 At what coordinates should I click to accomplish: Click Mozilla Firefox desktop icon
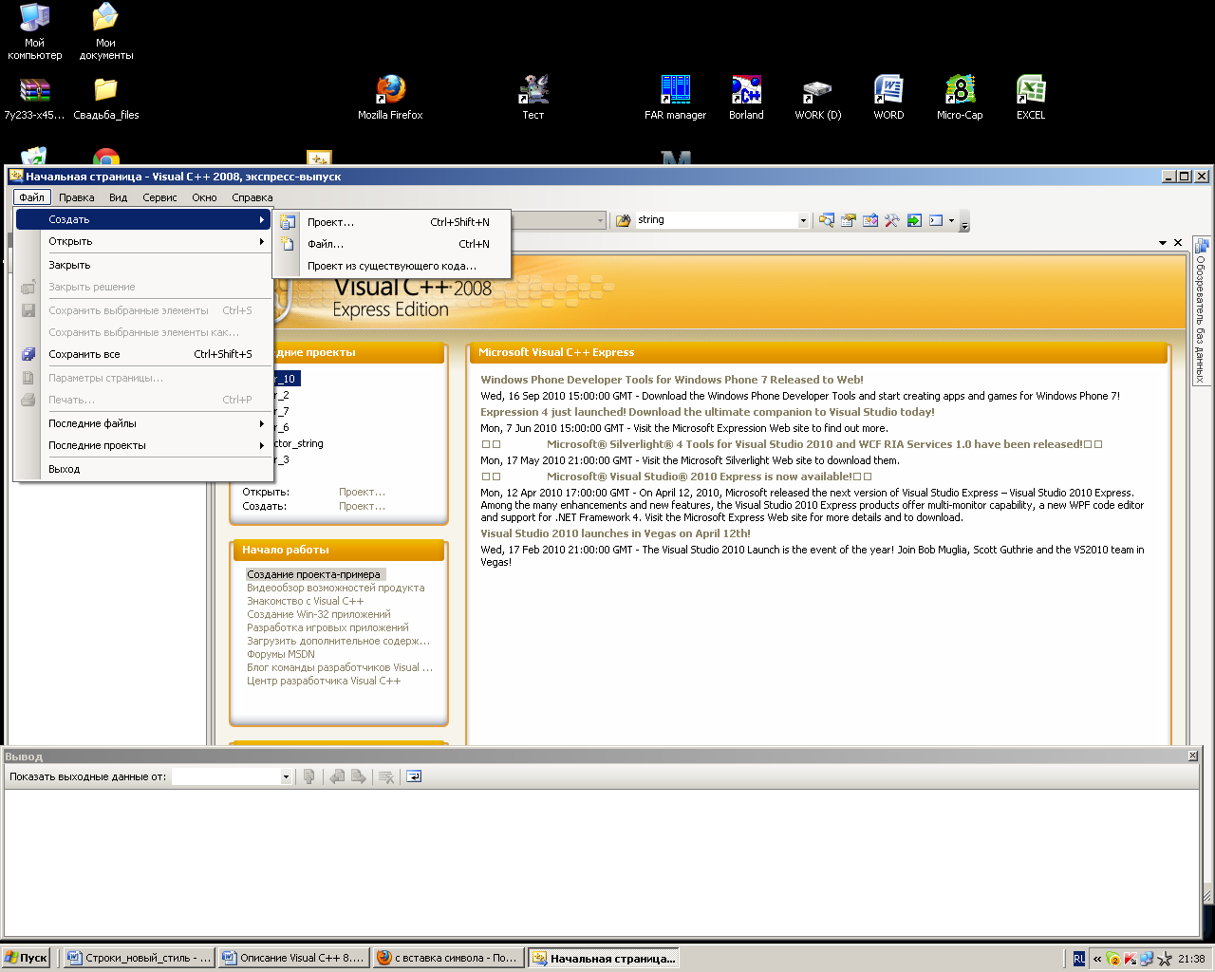click(x=390, y=98)
